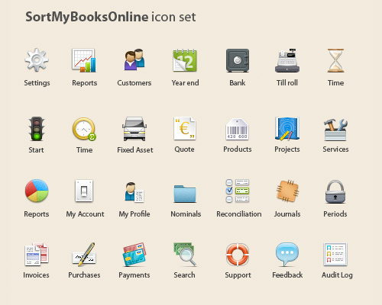Click the 'Bank' text label
Image resolution: width=382 pixels, height=305 pixels.
pyautogui.click(x=238, y=83)
